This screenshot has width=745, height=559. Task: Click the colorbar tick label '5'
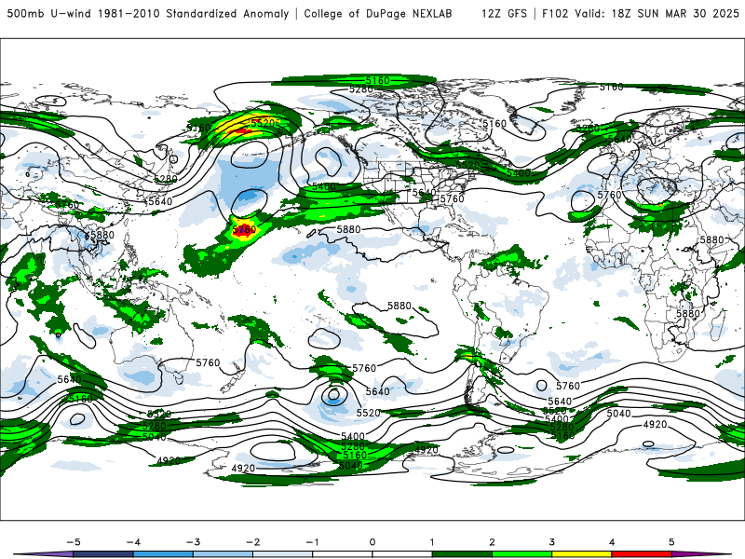pyautogui.click(x=671, y=542)
